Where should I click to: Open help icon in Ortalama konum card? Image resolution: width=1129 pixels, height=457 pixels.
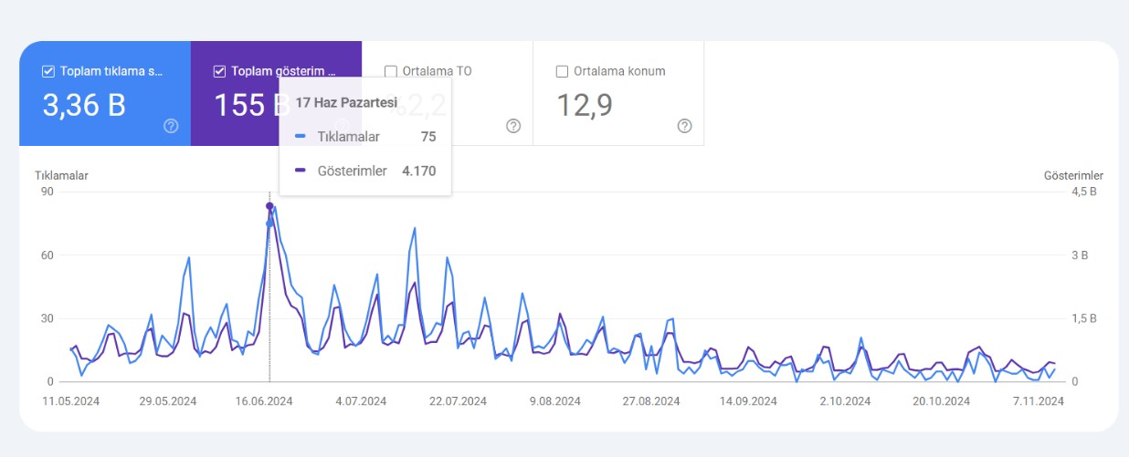click(684, 126)
